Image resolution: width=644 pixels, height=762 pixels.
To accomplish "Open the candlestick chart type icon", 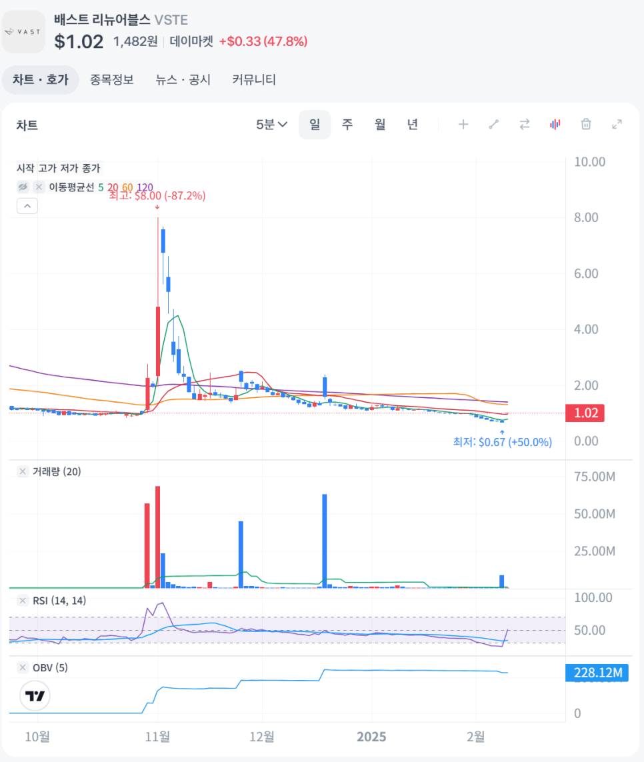I will [555, 125].
